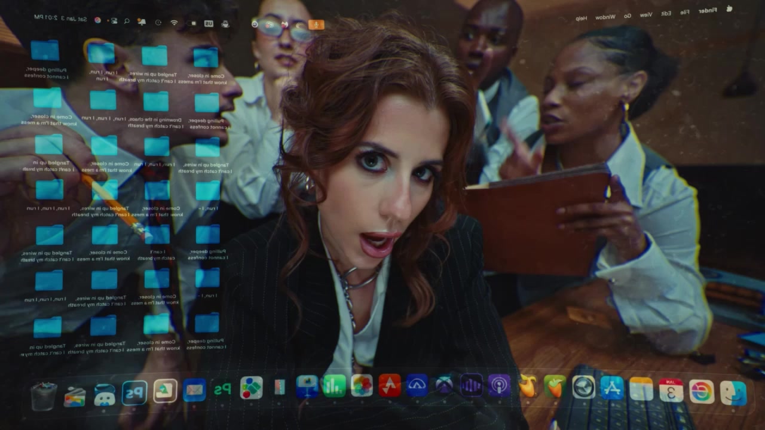Launch the Podcasts app in the Dock

click(498, 386)
